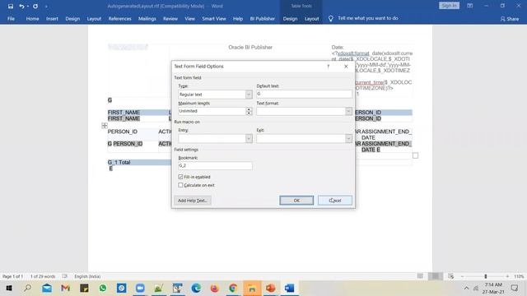Image resolution: width=527 pixels, height=296 pixels.
Task: Click the Bookmark input field
Action: pyautogui.click(x=215, y=165)
